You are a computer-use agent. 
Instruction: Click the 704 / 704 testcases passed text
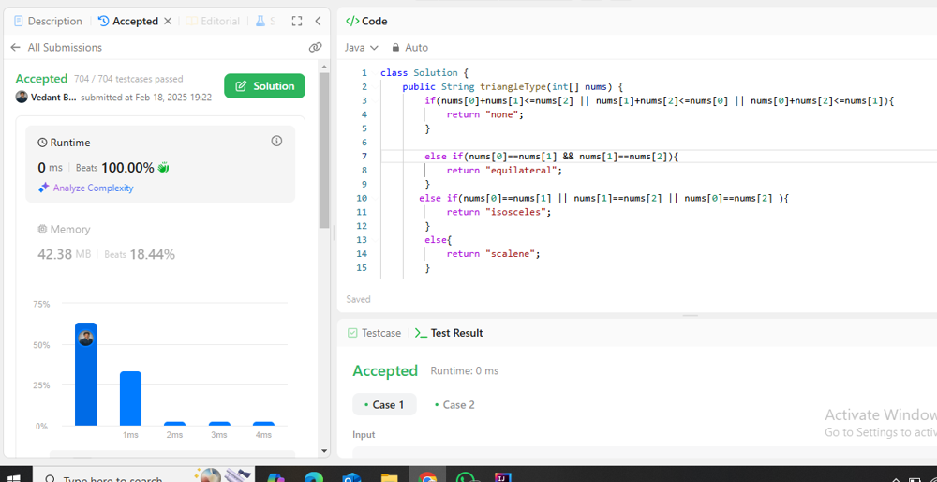(128, 79)
